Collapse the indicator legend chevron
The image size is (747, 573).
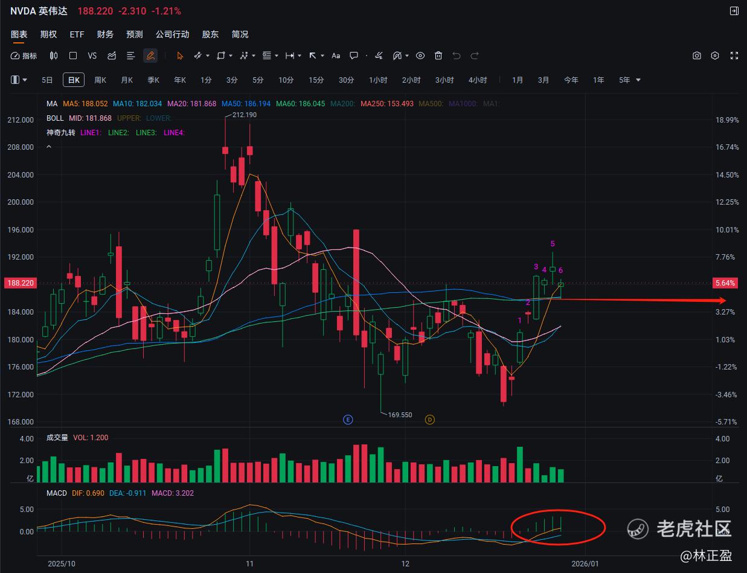49,147
